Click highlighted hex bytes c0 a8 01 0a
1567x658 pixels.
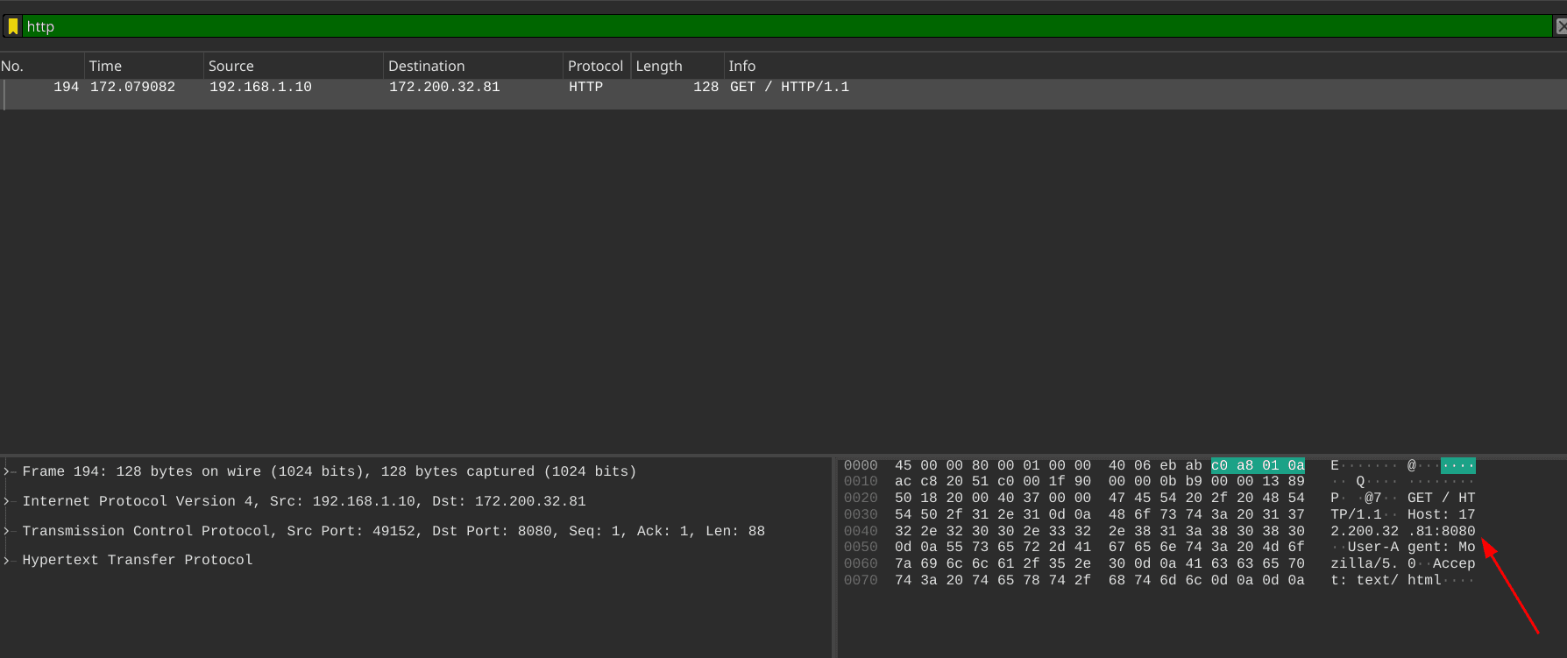[1258, 465]
